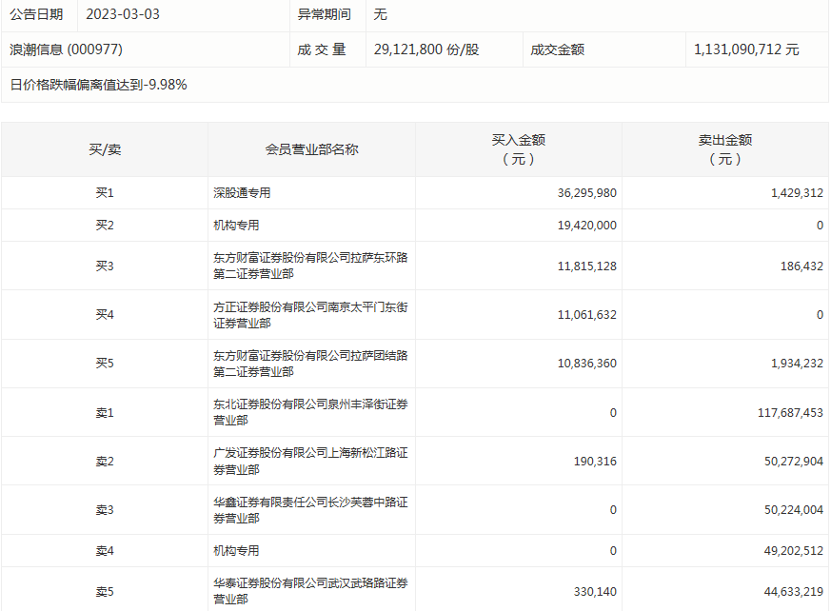Click sell amount 186,432
831x611 pixels.
pos(801,266)
